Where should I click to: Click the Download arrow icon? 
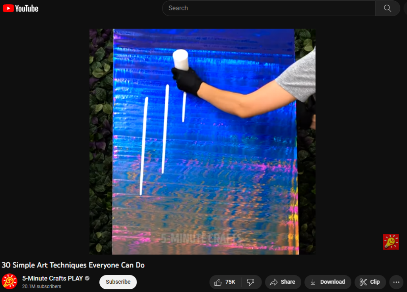(x=313, y=282)
